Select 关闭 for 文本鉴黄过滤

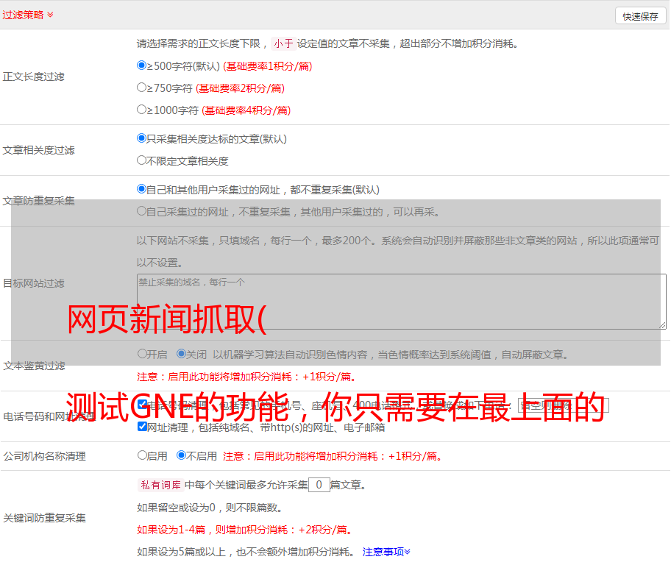point(181,354)
